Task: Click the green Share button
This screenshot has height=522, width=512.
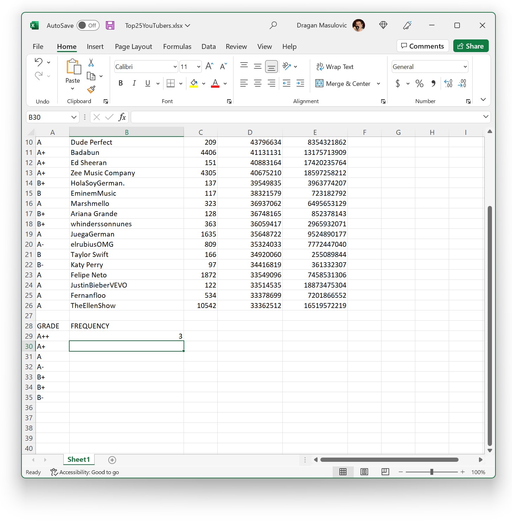Action: click(x=471, y=46)
